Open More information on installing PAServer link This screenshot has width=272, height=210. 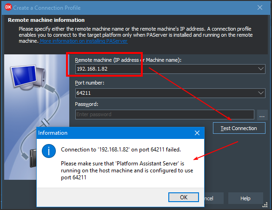[84, 41]
